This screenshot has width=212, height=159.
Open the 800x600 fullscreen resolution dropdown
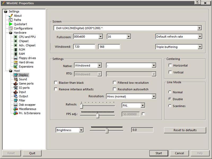[x=88, y=37]
